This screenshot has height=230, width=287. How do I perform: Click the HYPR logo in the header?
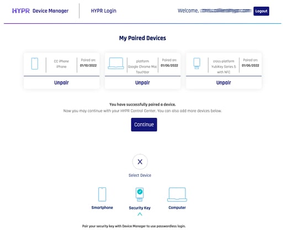pos(21,11)
